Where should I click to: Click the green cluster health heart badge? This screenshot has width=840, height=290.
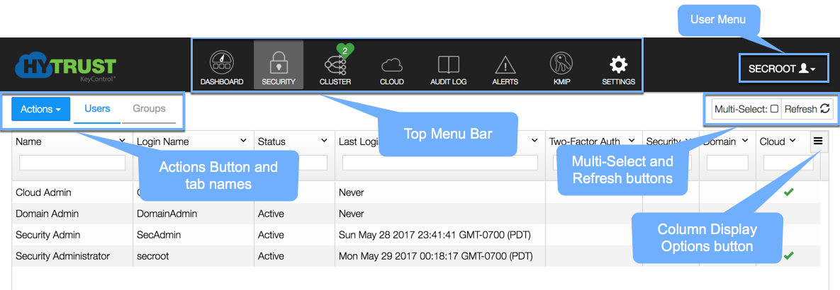click(x=345, y=50)
